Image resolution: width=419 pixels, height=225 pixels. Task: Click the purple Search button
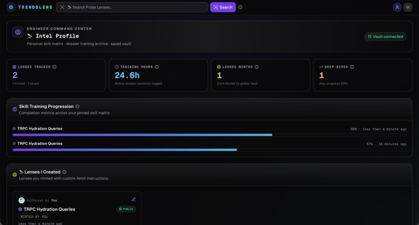223,7
